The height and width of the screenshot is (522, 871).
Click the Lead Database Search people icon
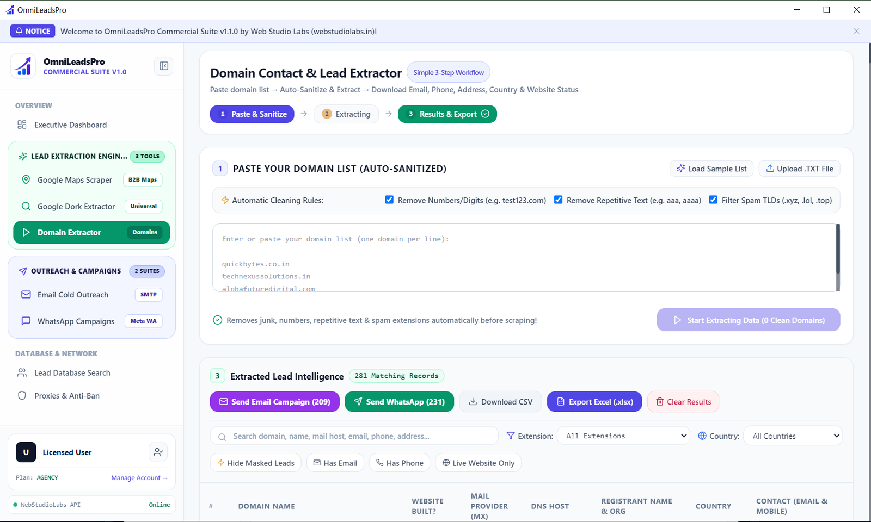22,372
